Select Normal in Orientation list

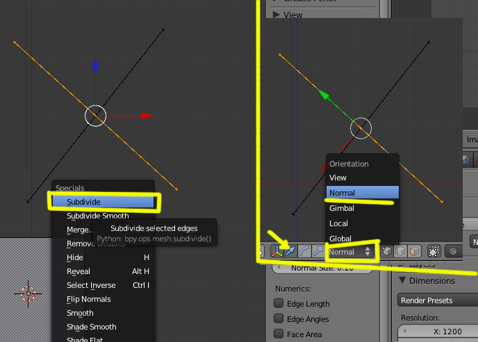(363, 193)
